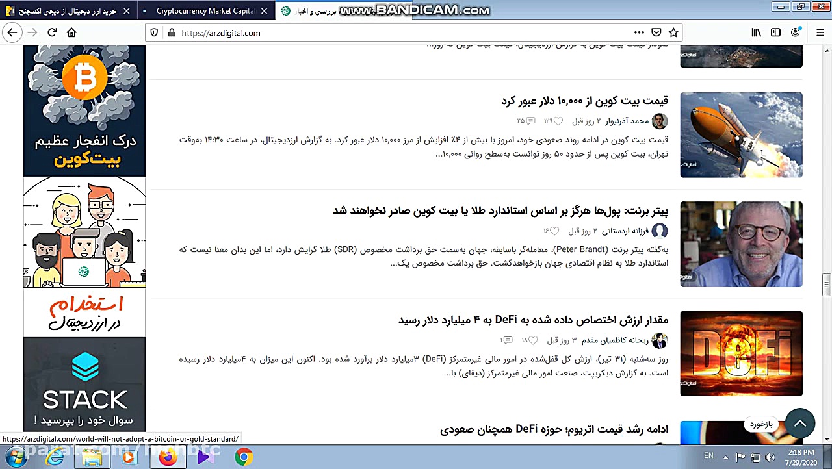Like the Peter Brandt article

pos(556,231)
